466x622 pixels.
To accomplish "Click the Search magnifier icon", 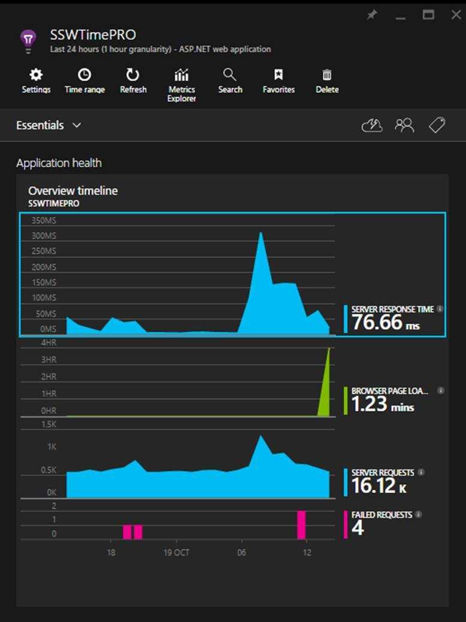I will click(229, 75).
